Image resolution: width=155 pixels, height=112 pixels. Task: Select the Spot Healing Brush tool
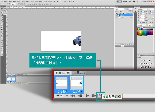2,20
